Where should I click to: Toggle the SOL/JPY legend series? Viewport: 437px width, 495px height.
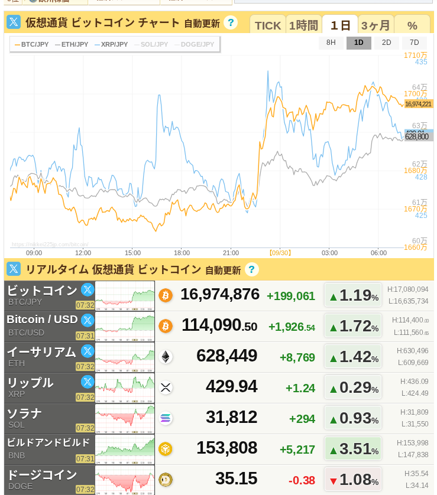[151, 44]
